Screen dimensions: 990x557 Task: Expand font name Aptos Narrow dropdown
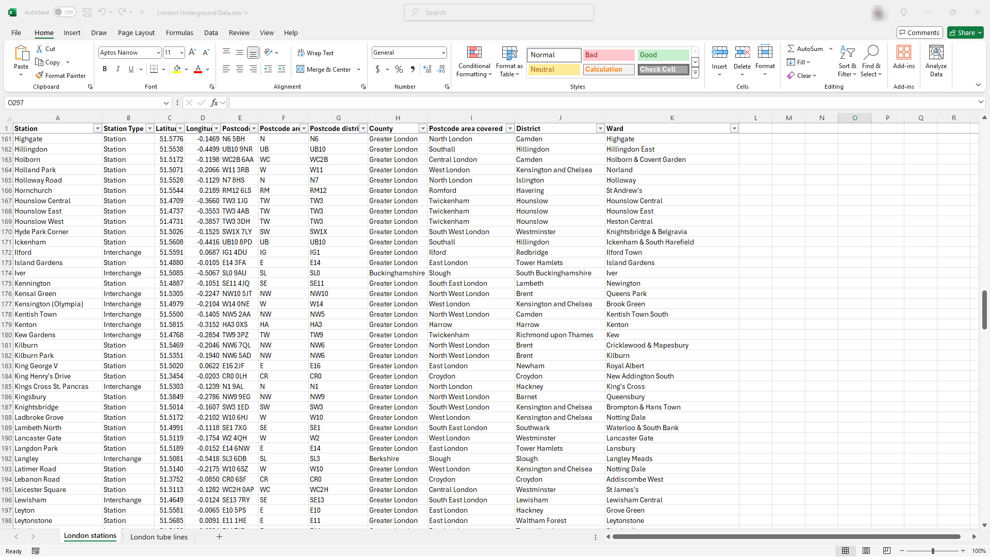click(158, 53)
